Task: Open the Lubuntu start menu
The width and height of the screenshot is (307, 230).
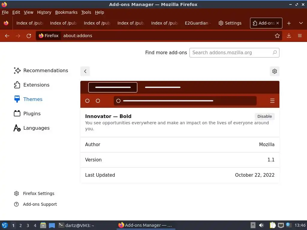Action: point(5,225)
